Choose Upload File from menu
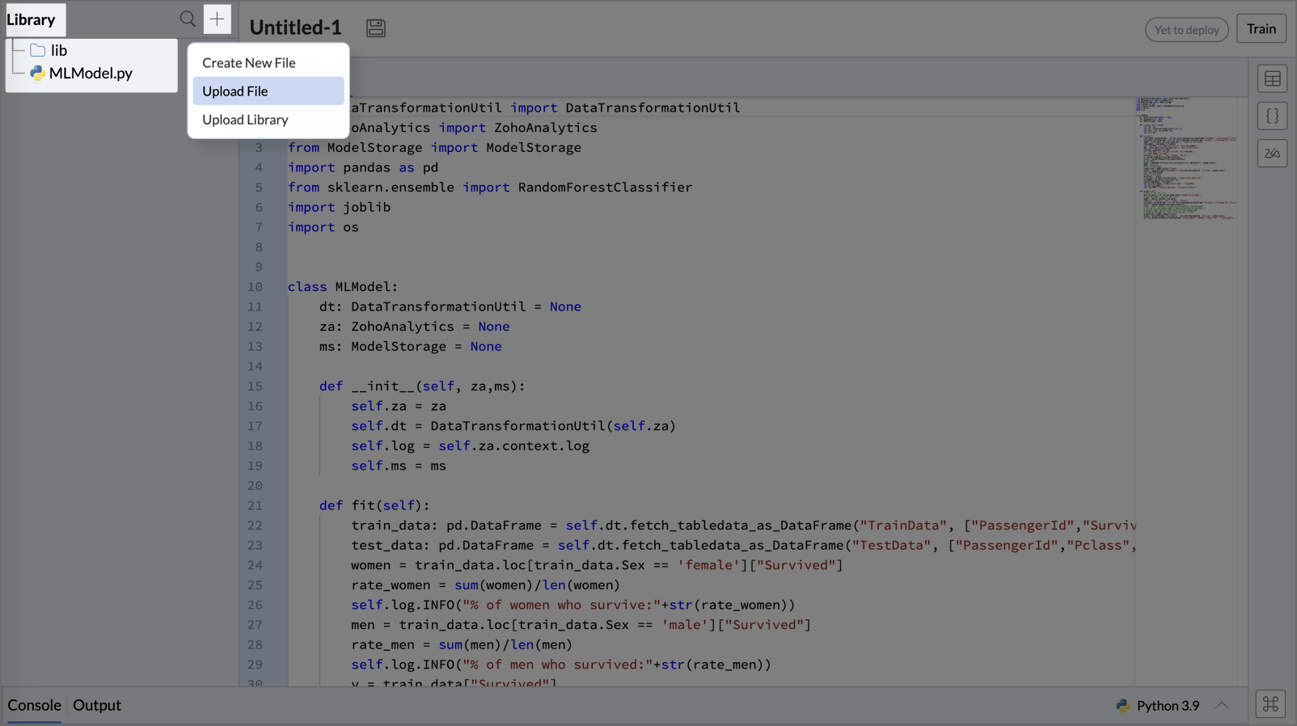Viewport: 1297px width, 726px height. (268, 91)
